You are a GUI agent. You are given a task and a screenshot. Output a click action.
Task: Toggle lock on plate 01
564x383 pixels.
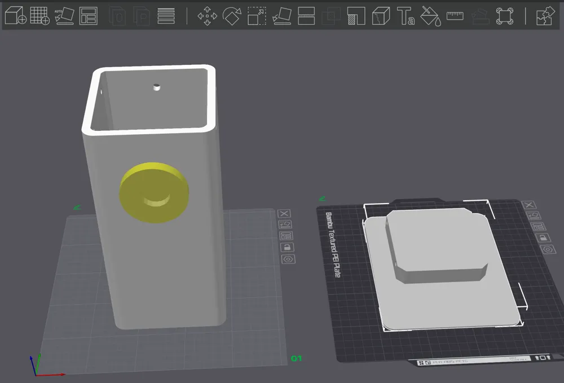click(287, 248)
